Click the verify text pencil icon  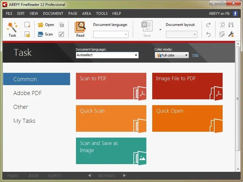tap(222, 34)
